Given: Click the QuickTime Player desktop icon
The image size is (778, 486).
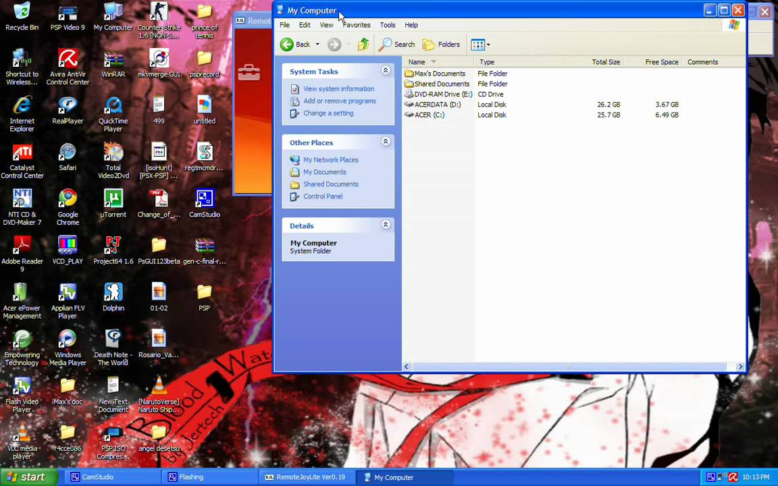Looking at the screenshot, I should 113,114.
